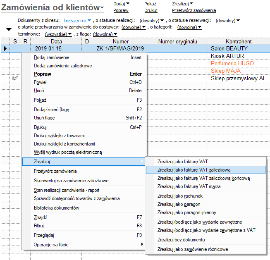270x260 pixels.
Task: Open the bieżący rok period dropdown
Action: [x=77, y=21]
